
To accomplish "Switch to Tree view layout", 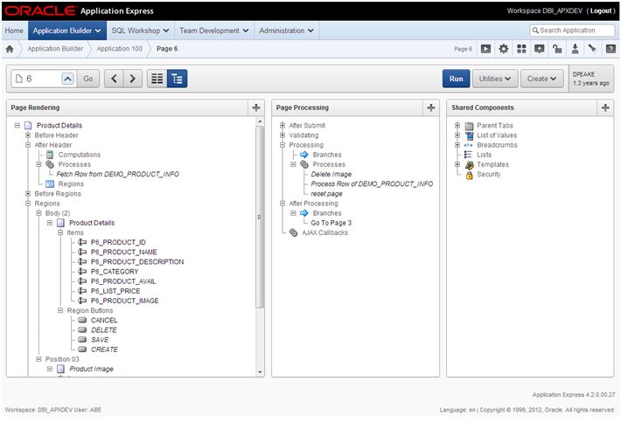I will point(177,79).
